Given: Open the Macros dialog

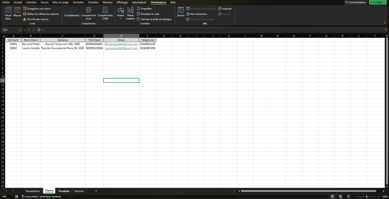Looking at the screenshot, I should [17, 12].
